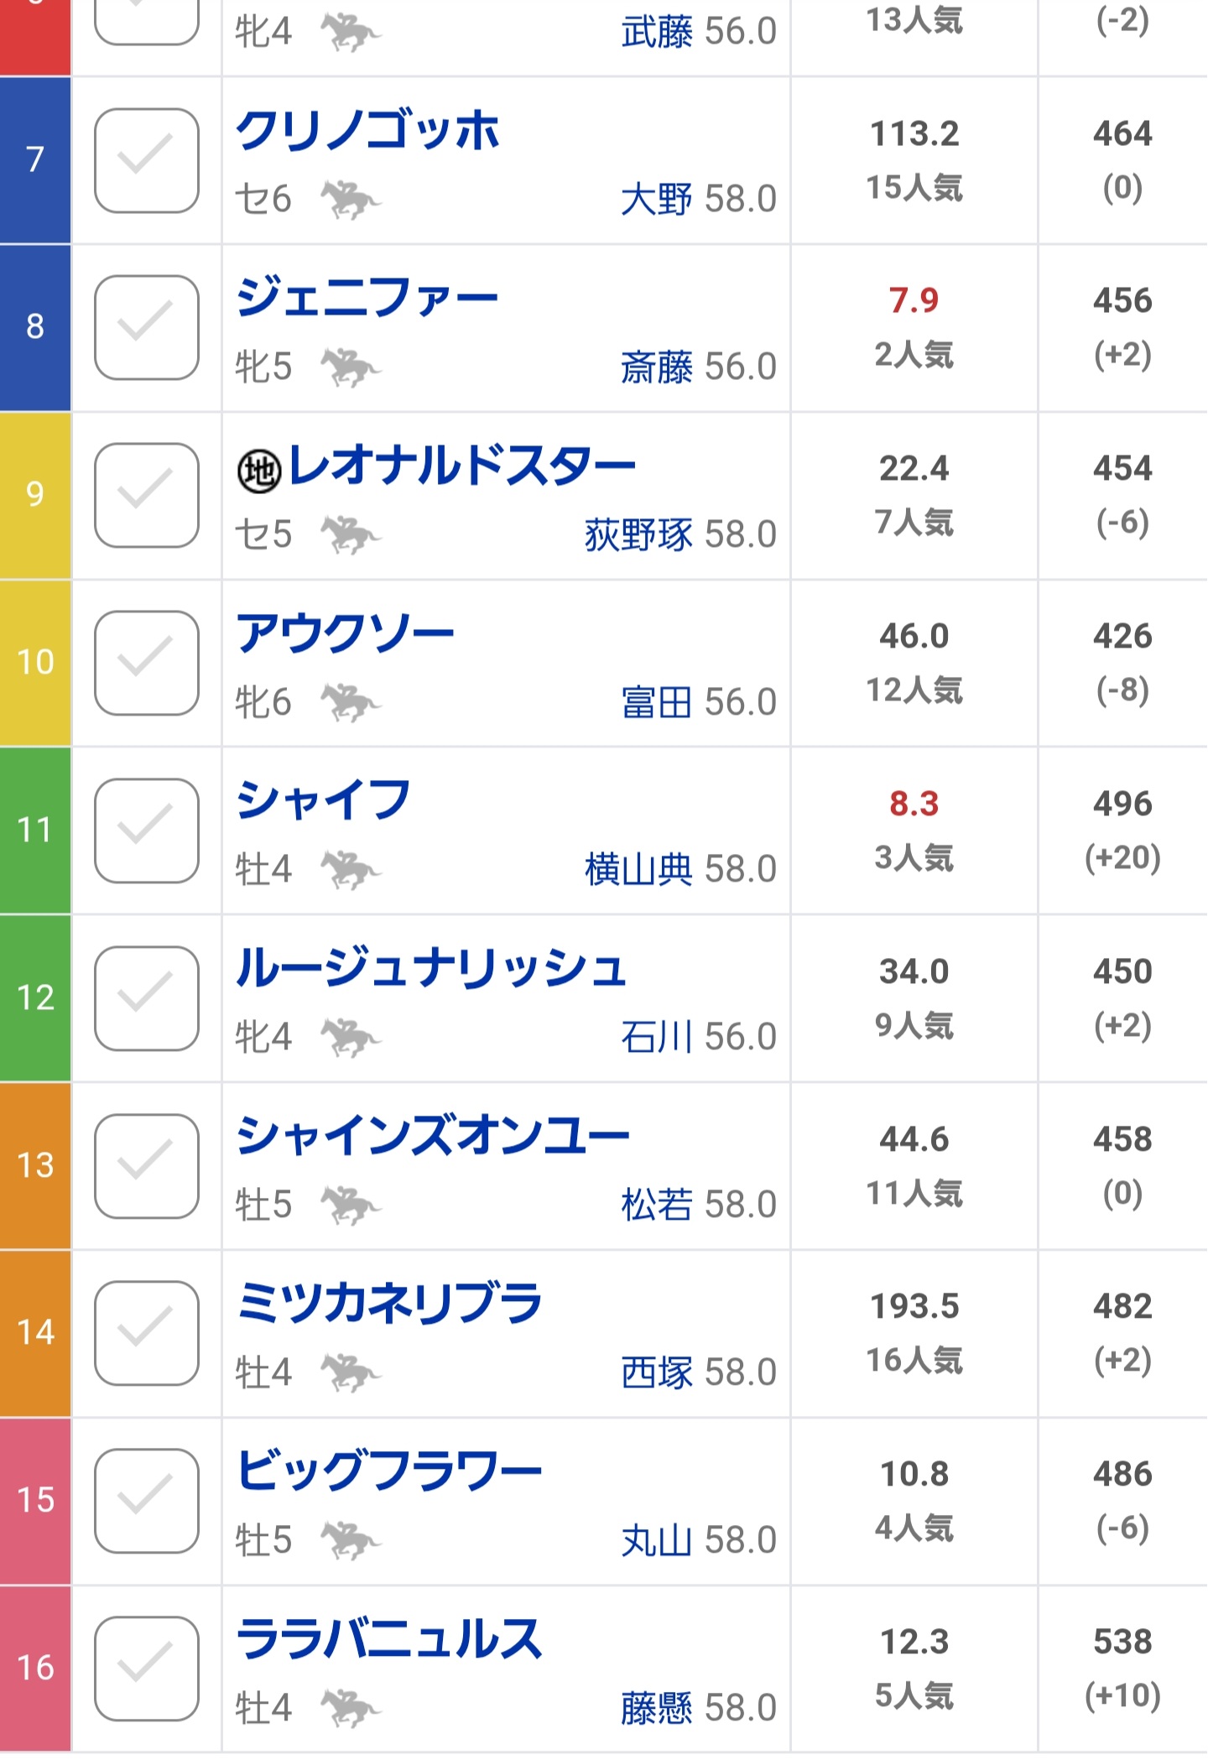Click the horse icon under ルージュナリッシュ
The height and width of the screenshot is (1760, 1208).
click(351, 1038)
